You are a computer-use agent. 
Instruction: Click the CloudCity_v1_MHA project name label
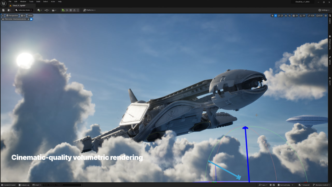pos(303,2)
